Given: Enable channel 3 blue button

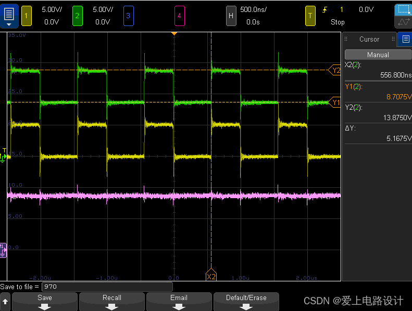Looking at the screenshot, I should [x=129, y=16].
